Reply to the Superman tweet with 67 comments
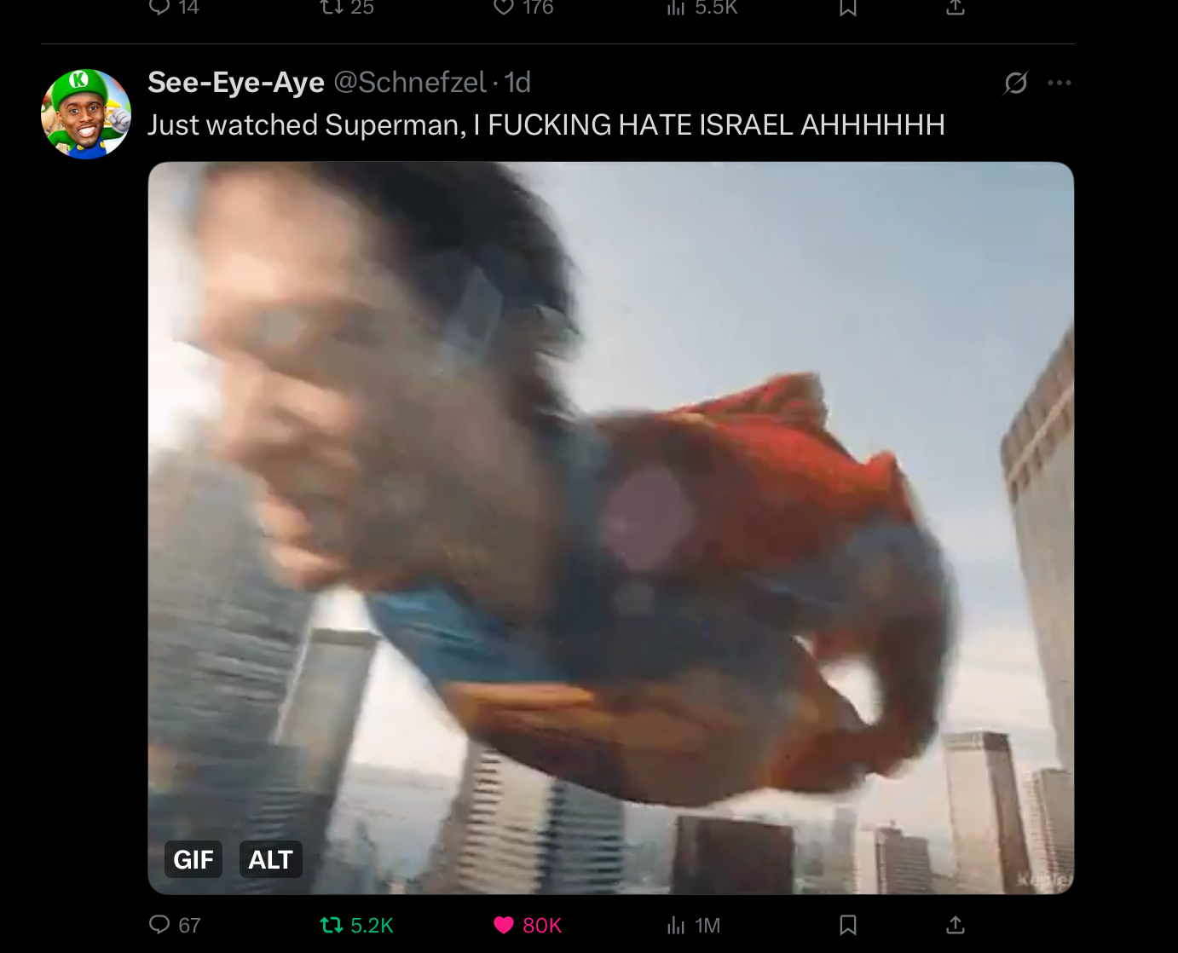 click(175, 925)
